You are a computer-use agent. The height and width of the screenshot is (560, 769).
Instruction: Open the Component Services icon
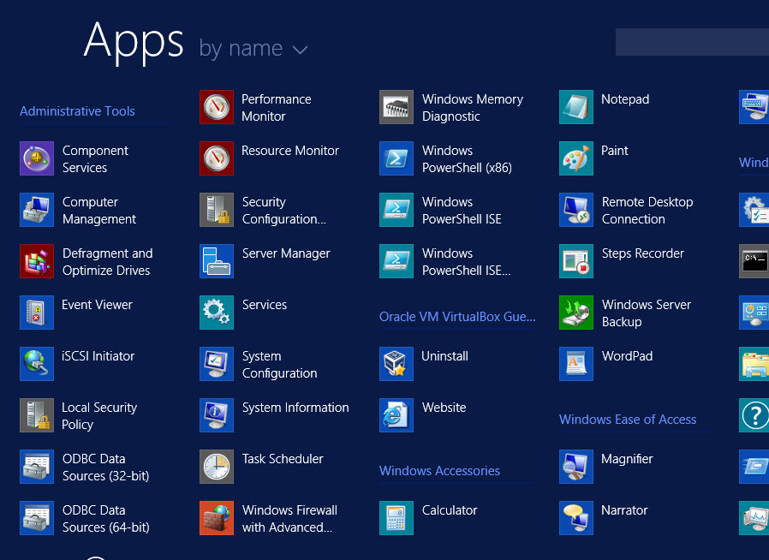[x=37, y=159]
